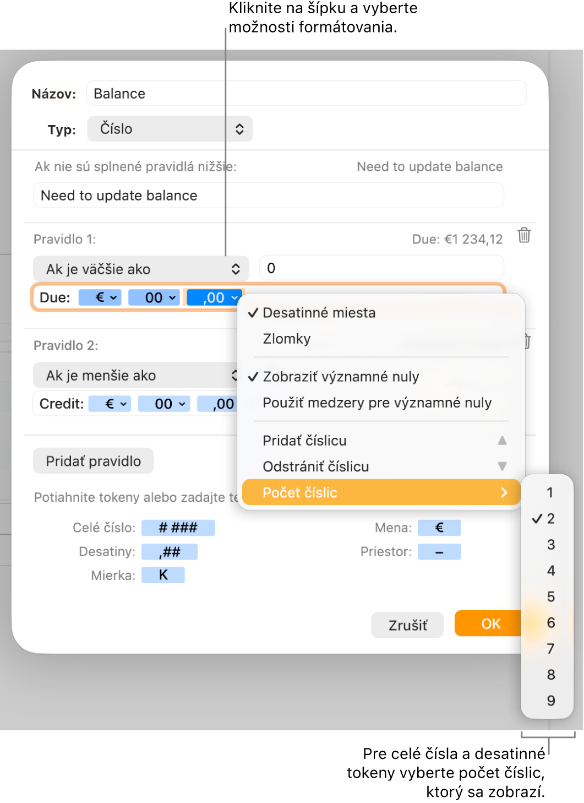Open the Počet číslic submenu
The height and width of the screenshot is (803, 584).
click(x=381, y=492)
